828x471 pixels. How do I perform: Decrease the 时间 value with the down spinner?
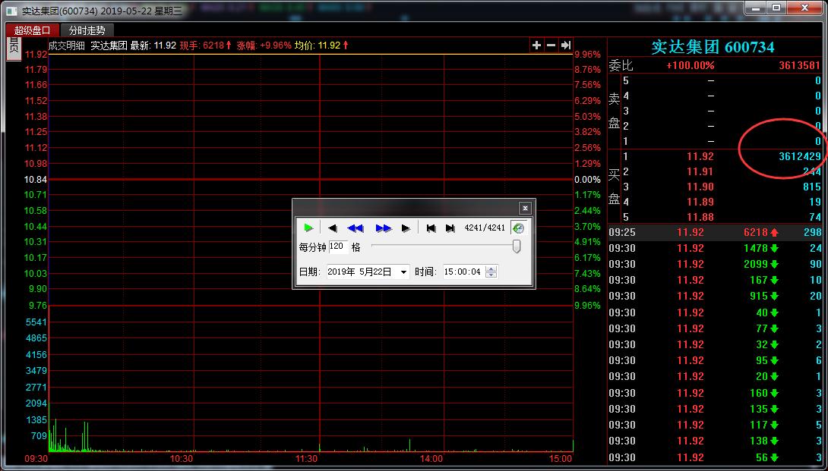tap(491, 275)
